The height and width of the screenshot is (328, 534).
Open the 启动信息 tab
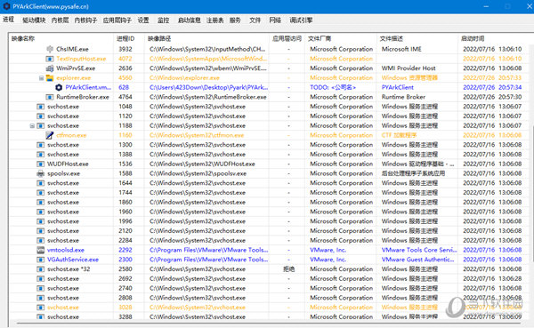click(x=189, y=20)
